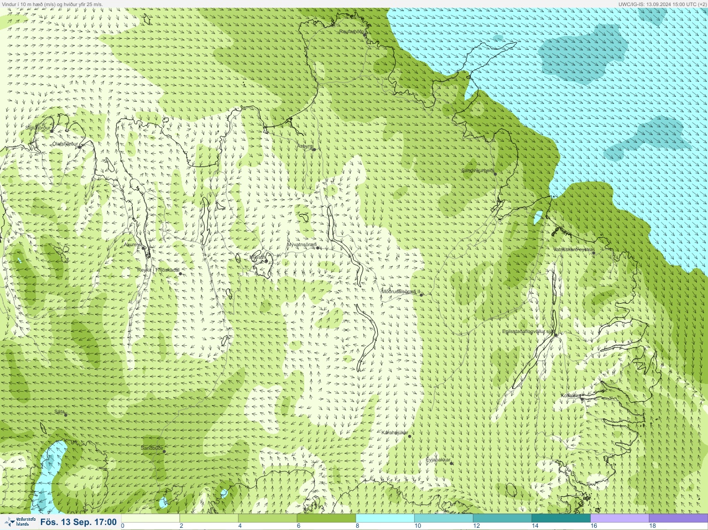Click the Egilsstaðaflugvöllur station label
708x530 pixels.
click(528, 331)
